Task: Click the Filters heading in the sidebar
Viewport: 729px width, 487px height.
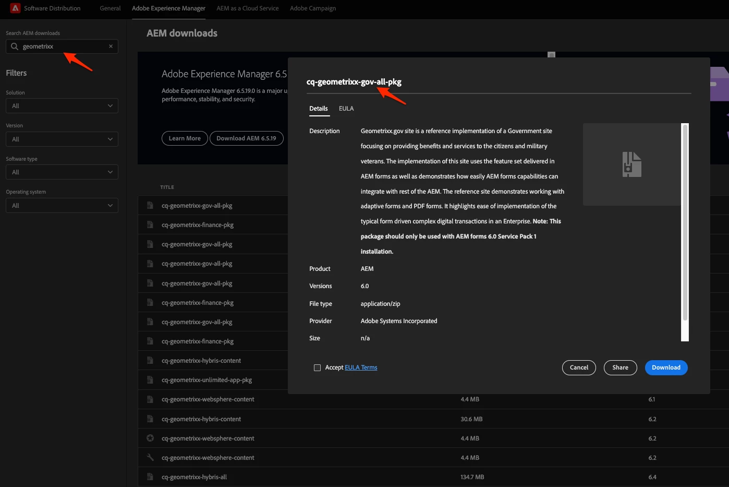Action: (x=16, y=73)
